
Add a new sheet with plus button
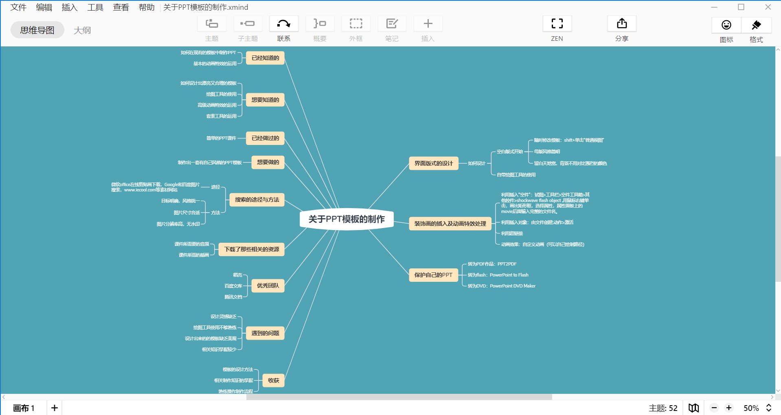[55, 408]
